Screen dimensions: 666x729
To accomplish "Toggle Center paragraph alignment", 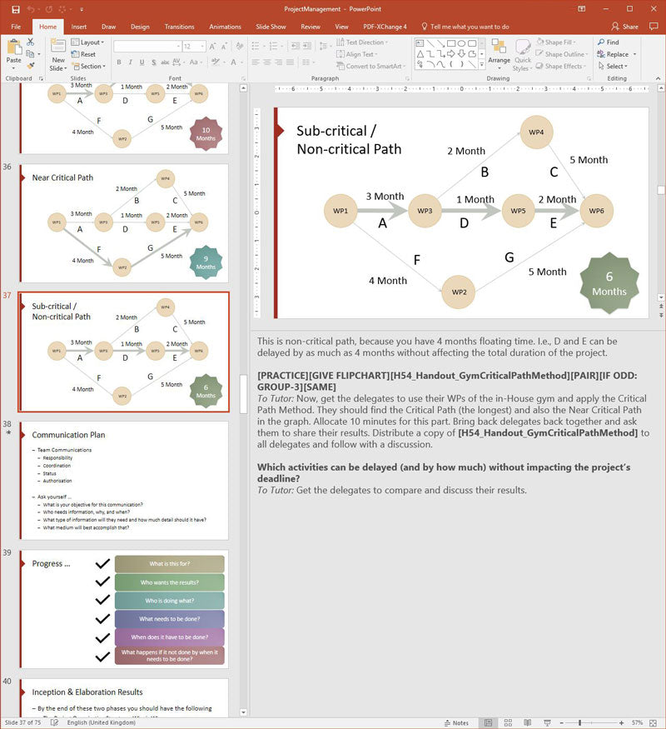I will (267, 62).
